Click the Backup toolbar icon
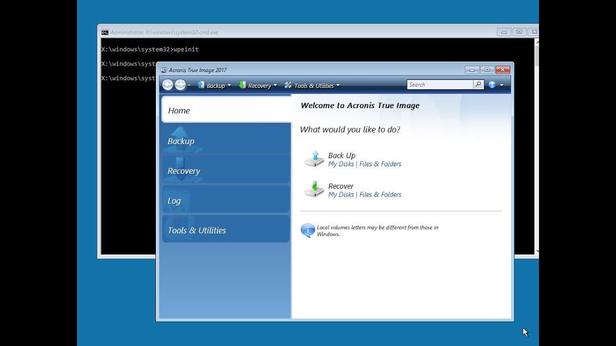Viewport: 616px width, 346px height. 201,85
